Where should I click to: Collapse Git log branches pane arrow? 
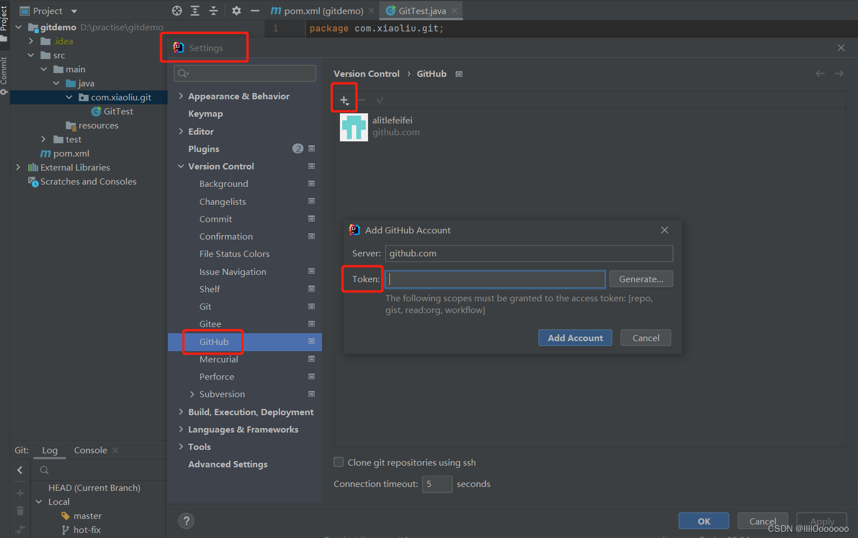[x=20, y=470]
